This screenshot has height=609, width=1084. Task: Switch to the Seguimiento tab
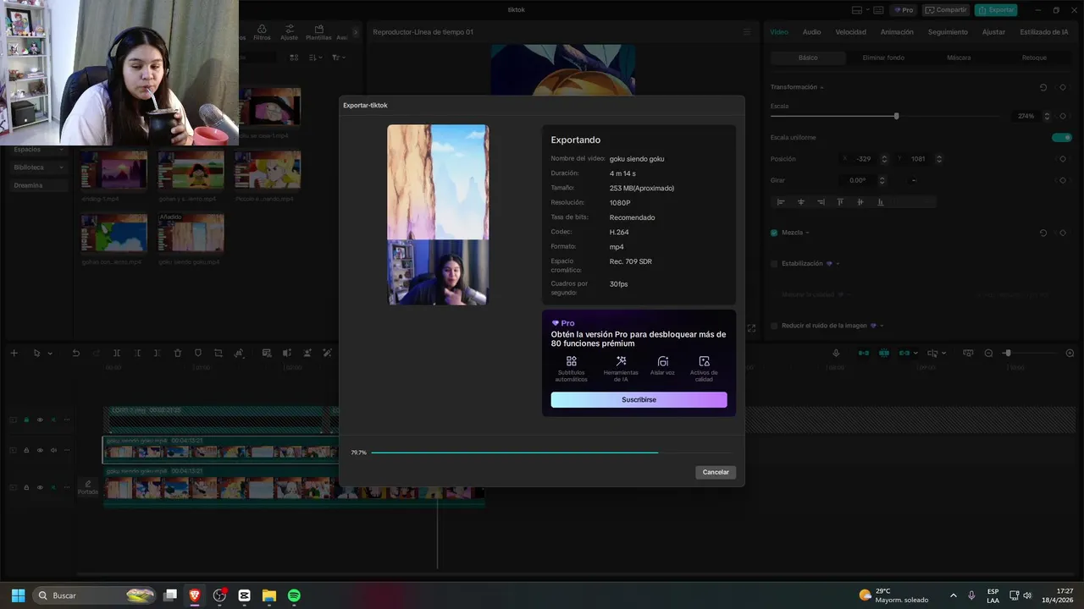948,32
